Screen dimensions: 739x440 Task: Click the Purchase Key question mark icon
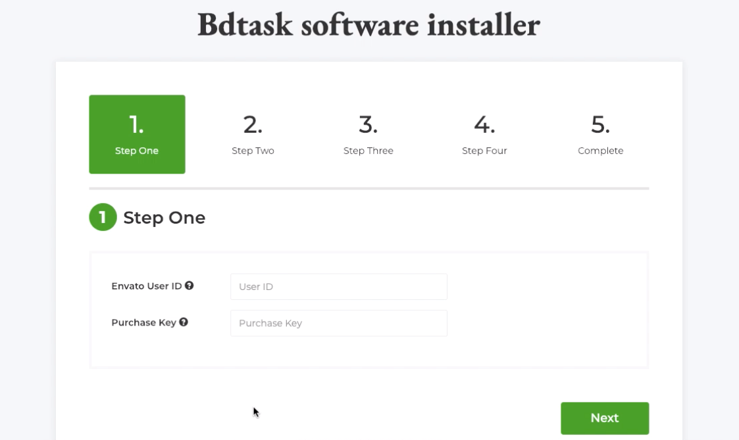point(184,322)
